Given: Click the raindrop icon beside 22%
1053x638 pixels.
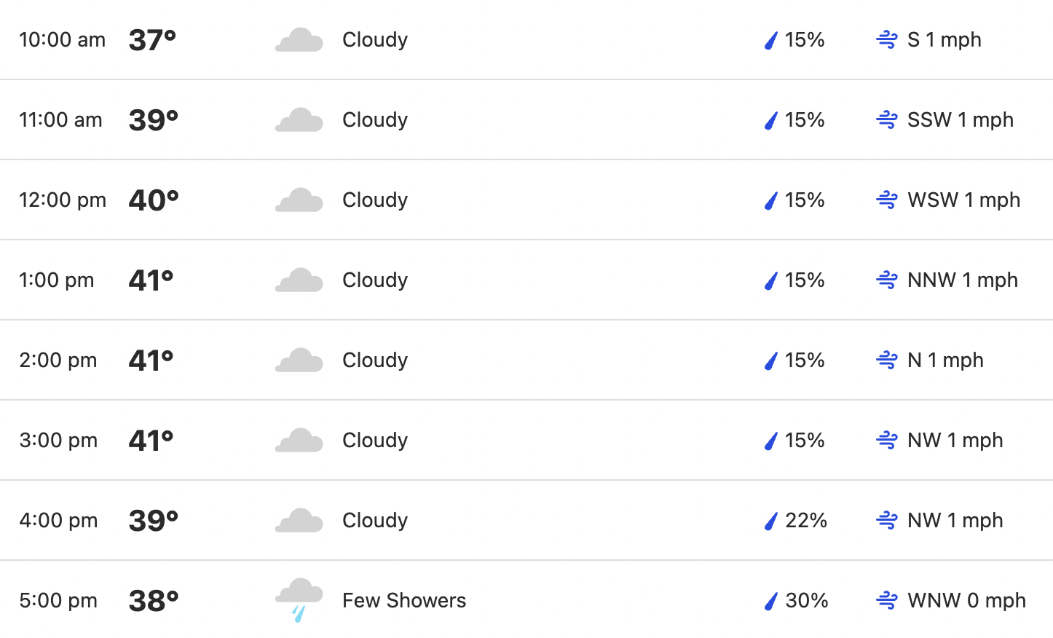Looking at the screenshot, I should click(771, 521).
